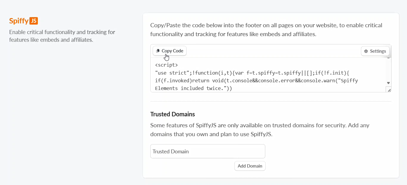Click the code box vertical scrollbar track
Screen dimensions: 407x185
click(388, 70)
